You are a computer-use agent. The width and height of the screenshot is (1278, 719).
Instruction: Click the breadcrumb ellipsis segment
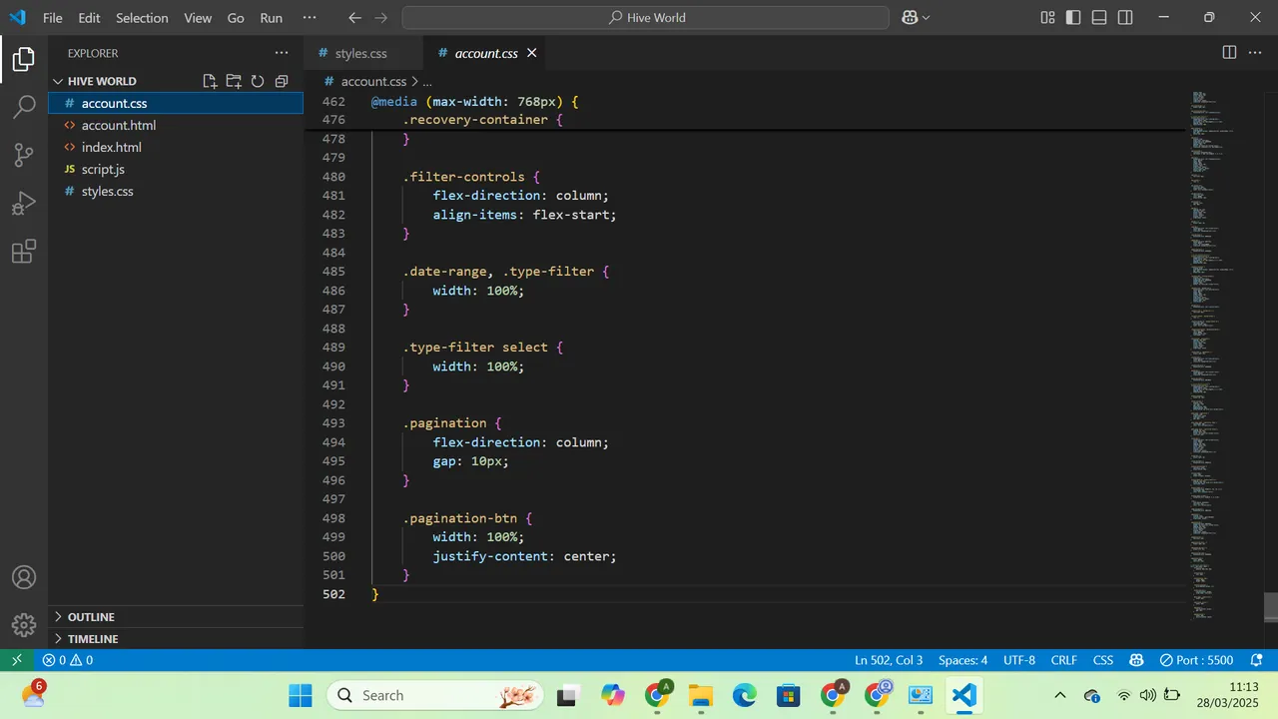[426, 81]
